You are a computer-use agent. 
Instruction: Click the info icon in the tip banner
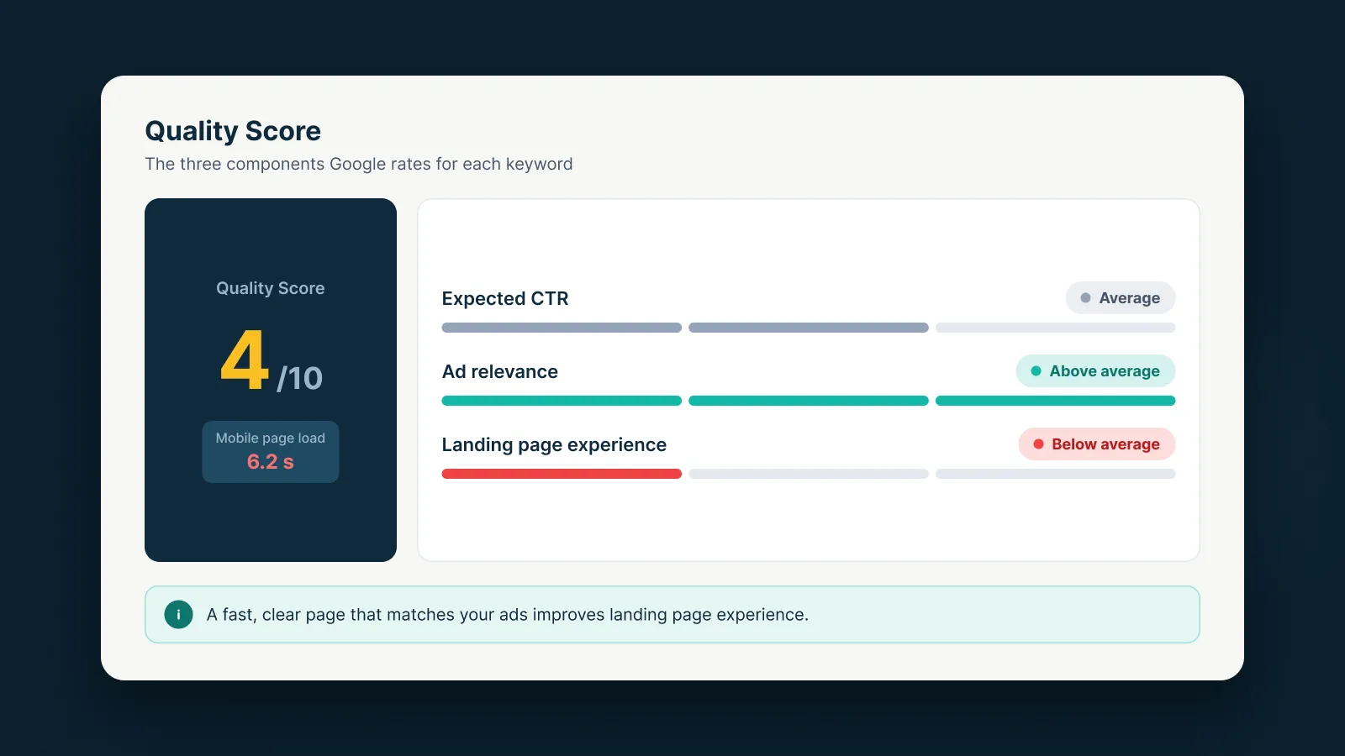[178, 615]
